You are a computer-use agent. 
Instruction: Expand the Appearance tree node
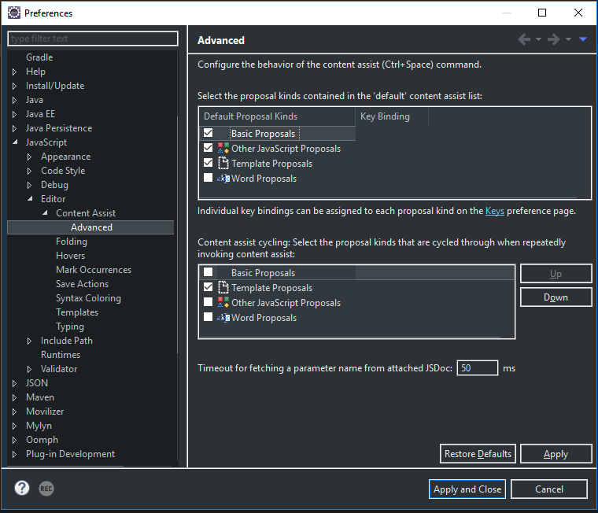pyautogui.click(x=29, y=157)
